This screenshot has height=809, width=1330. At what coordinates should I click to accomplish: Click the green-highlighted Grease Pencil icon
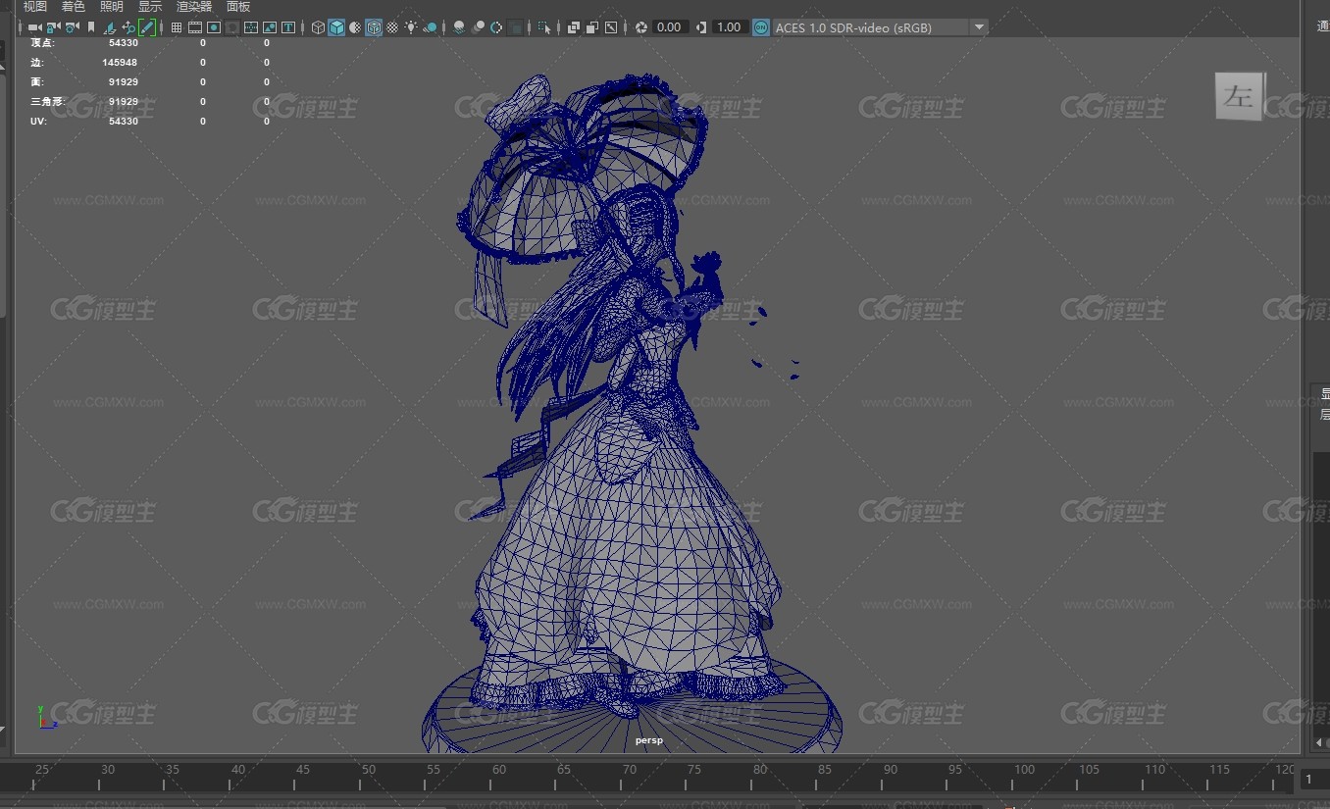[x=147, y=27]
